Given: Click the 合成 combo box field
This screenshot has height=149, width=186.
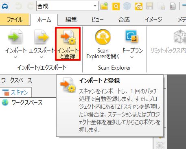Looking at the screenshot, I should click(67, 6).
